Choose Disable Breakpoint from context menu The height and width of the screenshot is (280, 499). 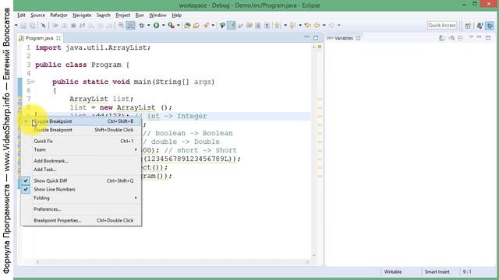pos(81,130)
